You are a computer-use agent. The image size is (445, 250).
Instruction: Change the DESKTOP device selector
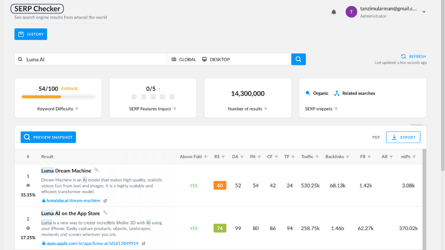point(216,59)
